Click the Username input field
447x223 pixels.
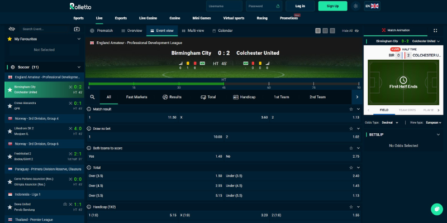point(224,6)
